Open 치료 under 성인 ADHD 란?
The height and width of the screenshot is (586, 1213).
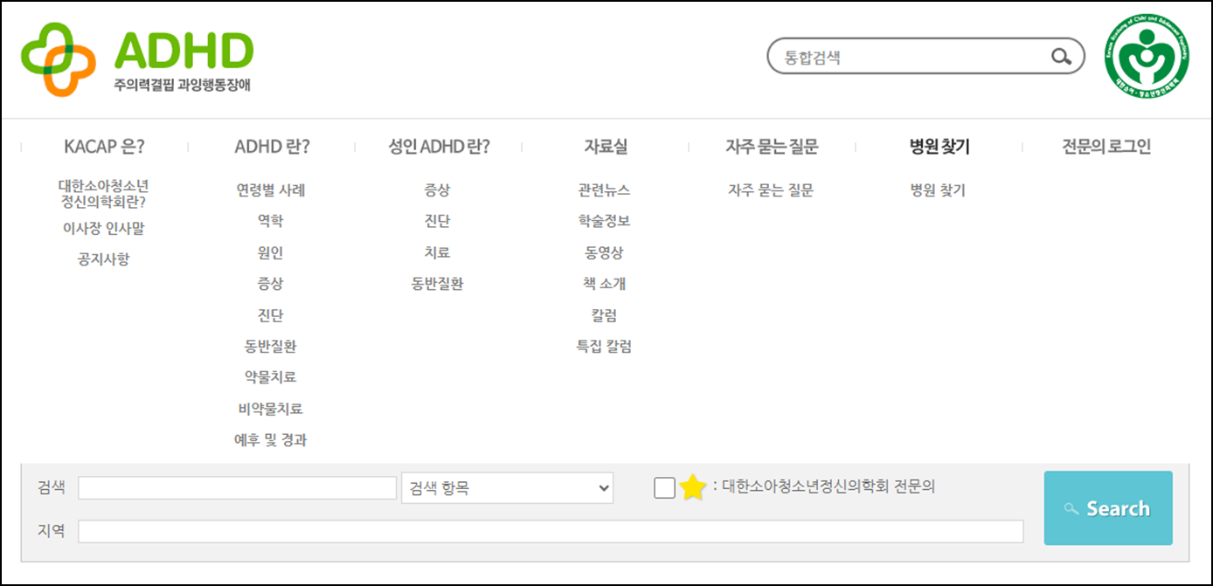[437, 253]
